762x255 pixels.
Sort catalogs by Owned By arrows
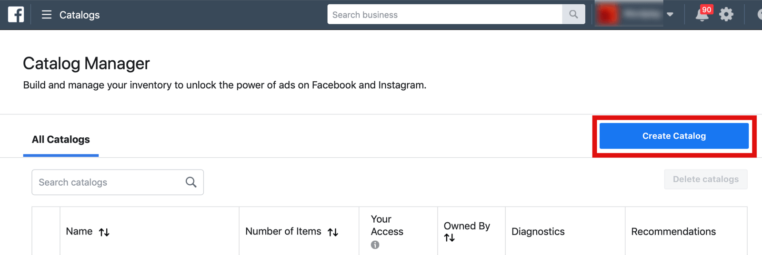pos(449,238)
